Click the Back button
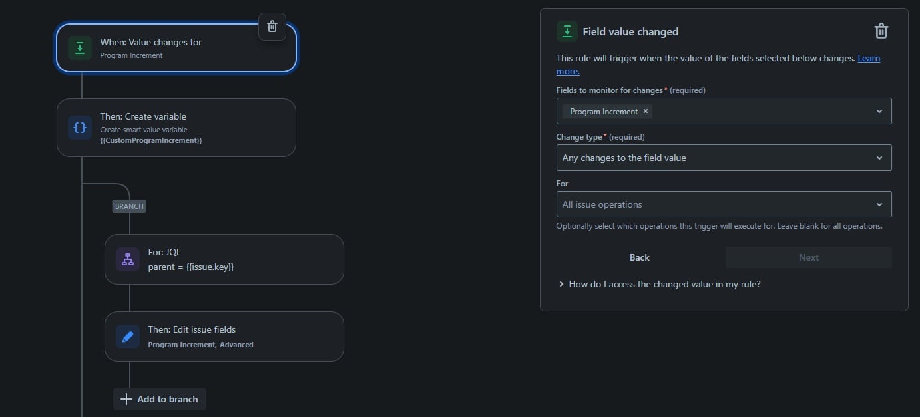920x417 pixels. (x=640, y=257)
